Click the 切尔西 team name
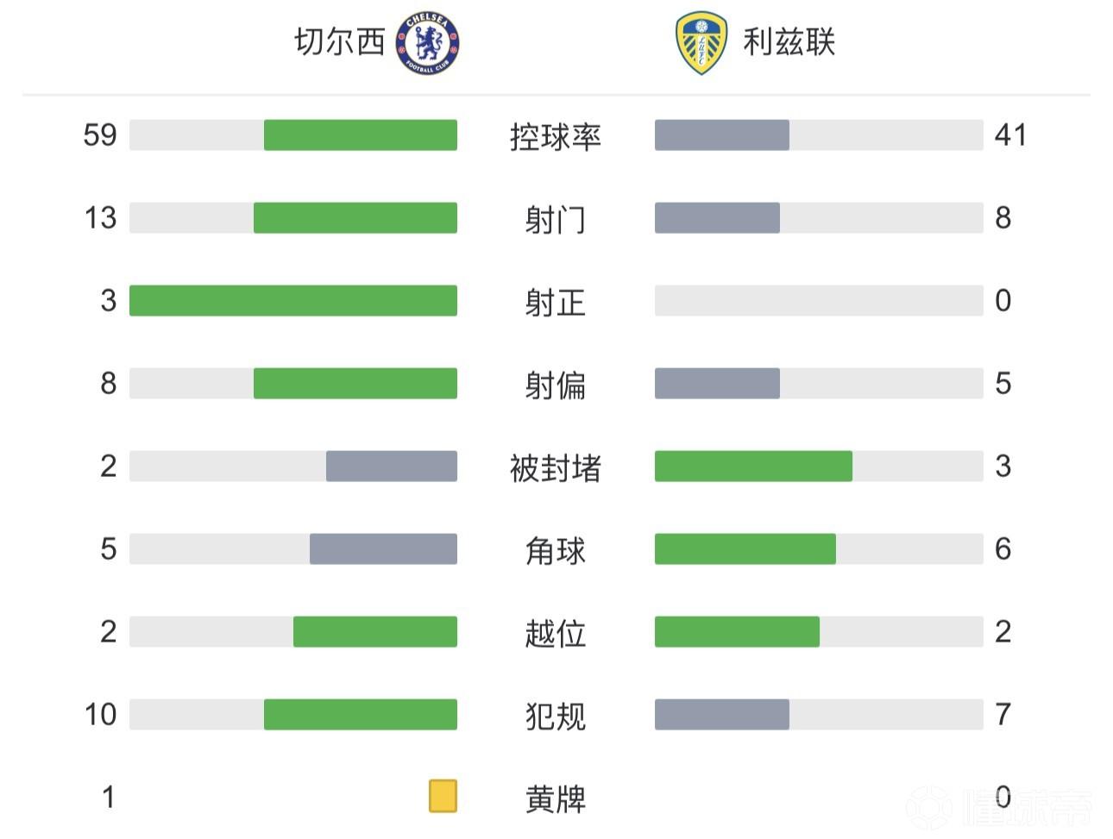Viewport: 1113px width, 839px height. (339, 42)
